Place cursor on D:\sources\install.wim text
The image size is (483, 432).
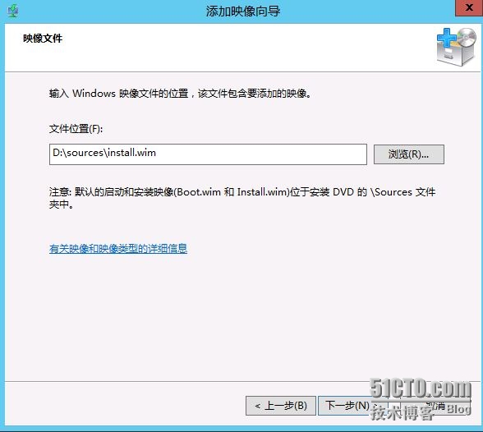click(104, 153)
